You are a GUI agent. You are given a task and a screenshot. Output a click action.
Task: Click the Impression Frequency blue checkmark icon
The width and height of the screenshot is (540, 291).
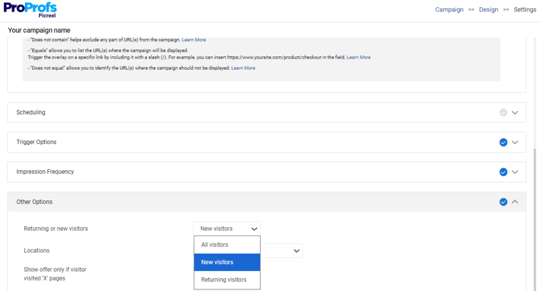click(503, 172)
